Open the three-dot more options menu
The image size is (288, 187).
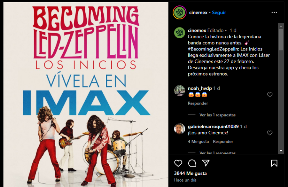tap(274, 13)
